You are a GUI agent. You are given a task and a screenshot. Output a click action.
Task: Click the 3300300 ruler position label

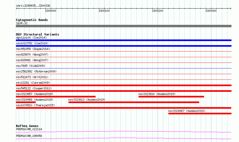coord(211,11)
